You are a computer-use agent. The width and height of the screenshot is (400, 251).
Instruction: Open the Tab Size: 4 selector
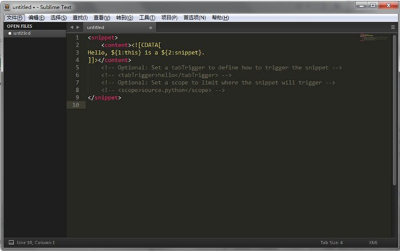(331, 242)
